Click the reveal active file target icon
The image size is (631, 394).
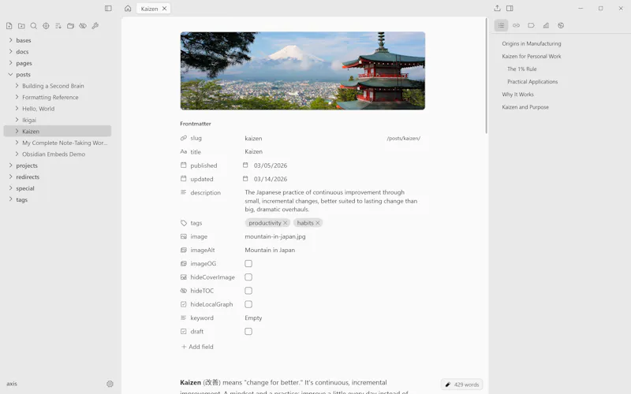click(x=46, y=26)
